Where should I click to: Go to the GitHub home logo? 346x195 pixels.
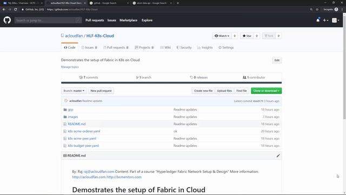tap(7, 20)
